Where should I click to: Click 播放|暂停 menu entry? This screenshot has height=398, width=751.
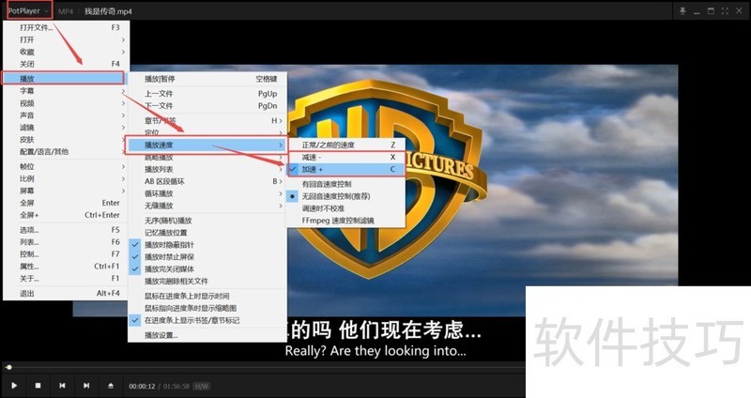coord(207,79)
